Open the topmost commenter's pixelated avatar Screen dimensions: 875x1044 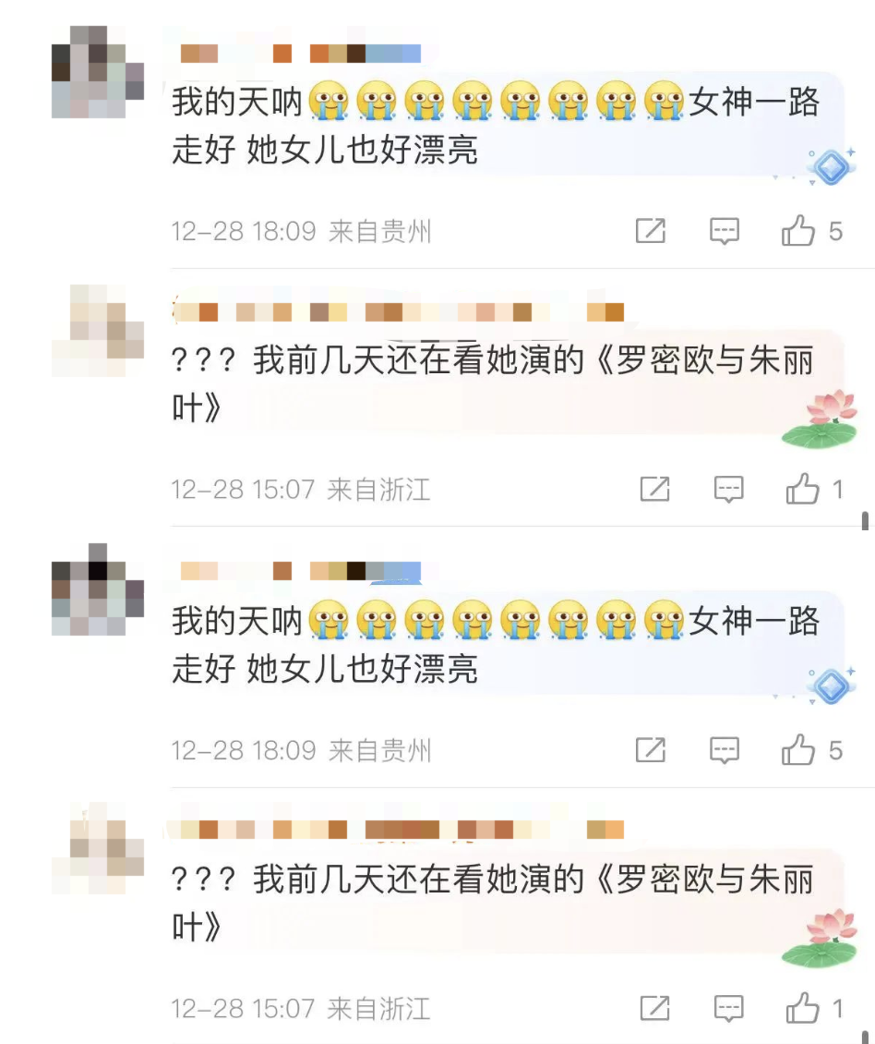pos(98,72)
